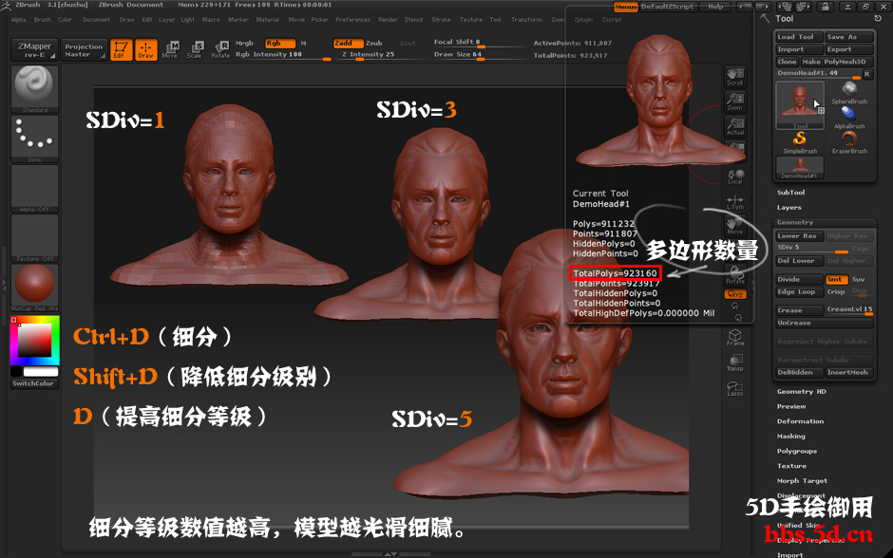Viewport: 893px width, 558px height.
Task: Open the Material menu
Action: (267, 19)
